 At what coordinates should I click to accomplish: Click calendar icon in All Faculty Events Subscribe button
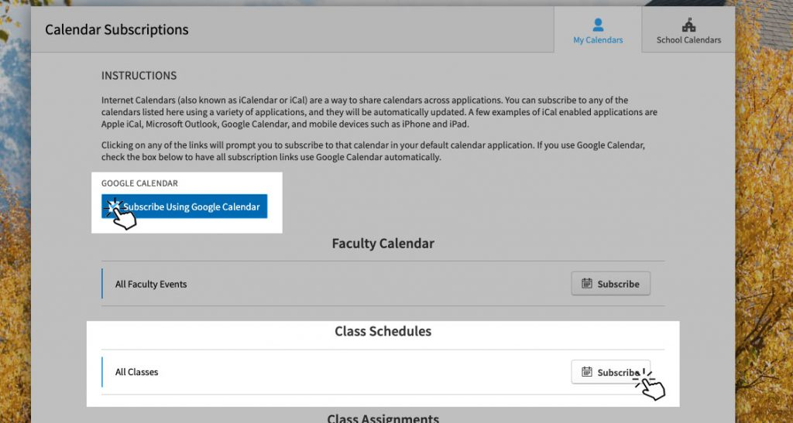587,284
